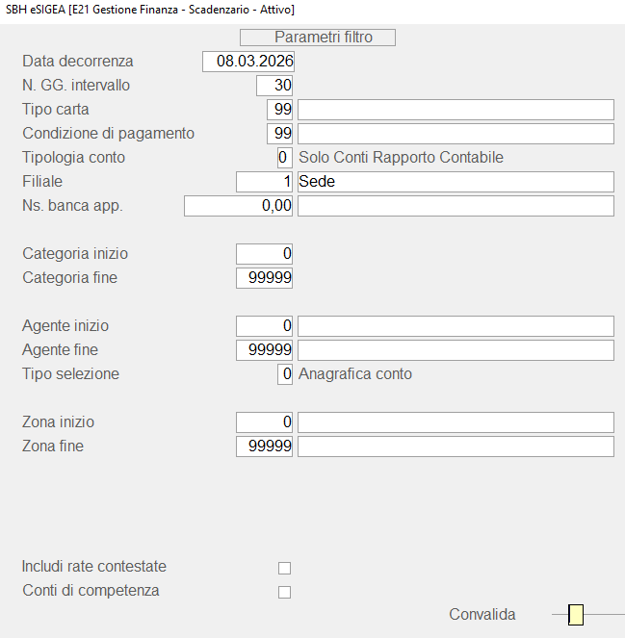
Task: Click the Parametri filtro header button
Action: click(x=318, y=38)
